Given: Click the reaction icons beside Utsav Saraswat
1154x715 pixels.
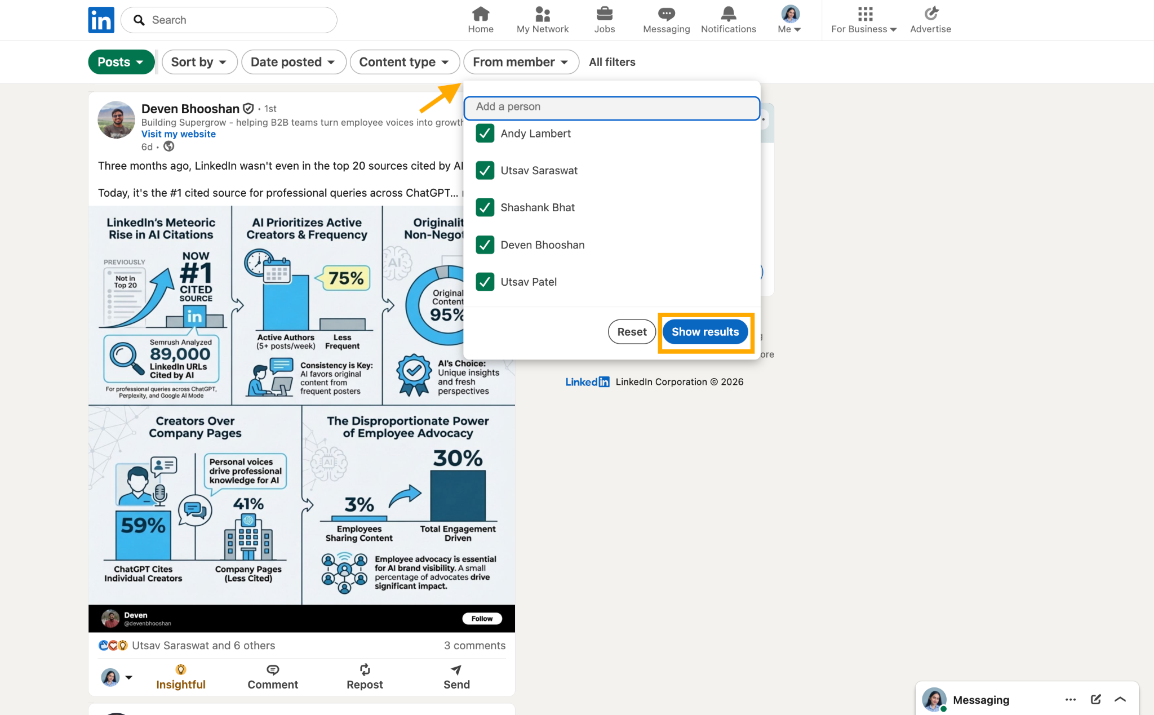Looking at the screenshot, I should (x=113, y=646).
